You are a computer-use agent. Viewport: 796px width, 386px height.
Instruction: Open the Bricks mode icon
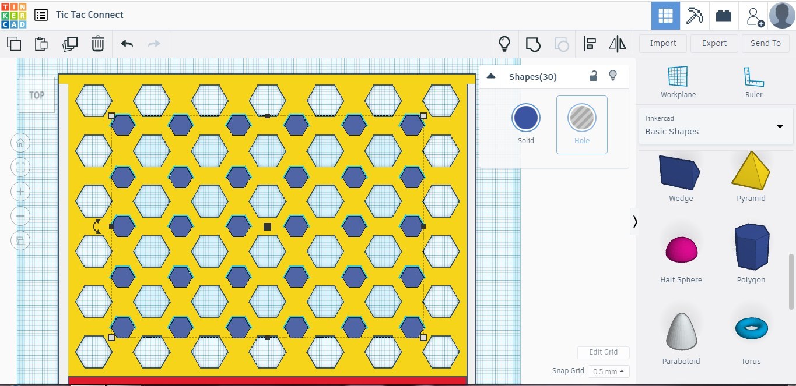tap(724, 16)
